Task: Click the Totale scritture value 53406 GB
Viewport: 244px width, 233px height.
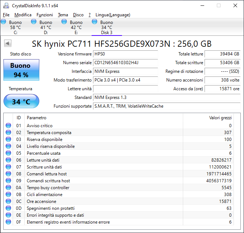Action: [223, 63]
